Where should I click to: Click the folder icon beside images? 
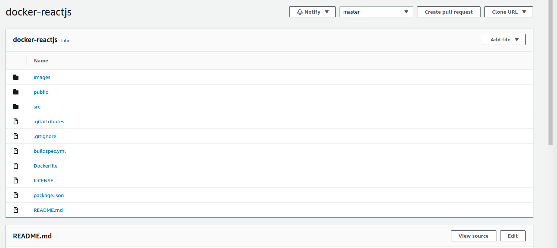pos(16,77)
